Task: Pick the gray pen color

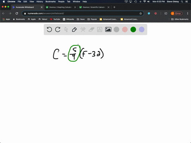Action: (x=117, y=29)
